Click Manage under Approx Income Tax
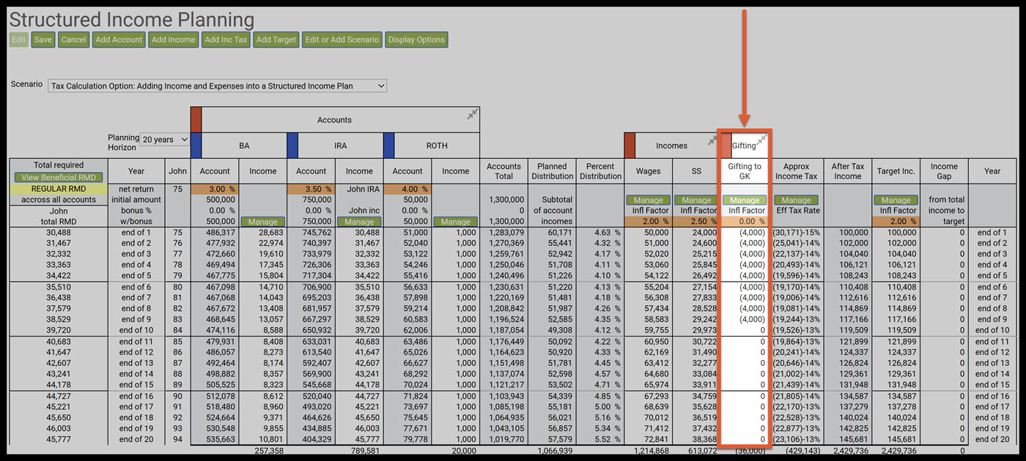The image size is (1026, 461). pyautogui.click(x=797, y=200)
